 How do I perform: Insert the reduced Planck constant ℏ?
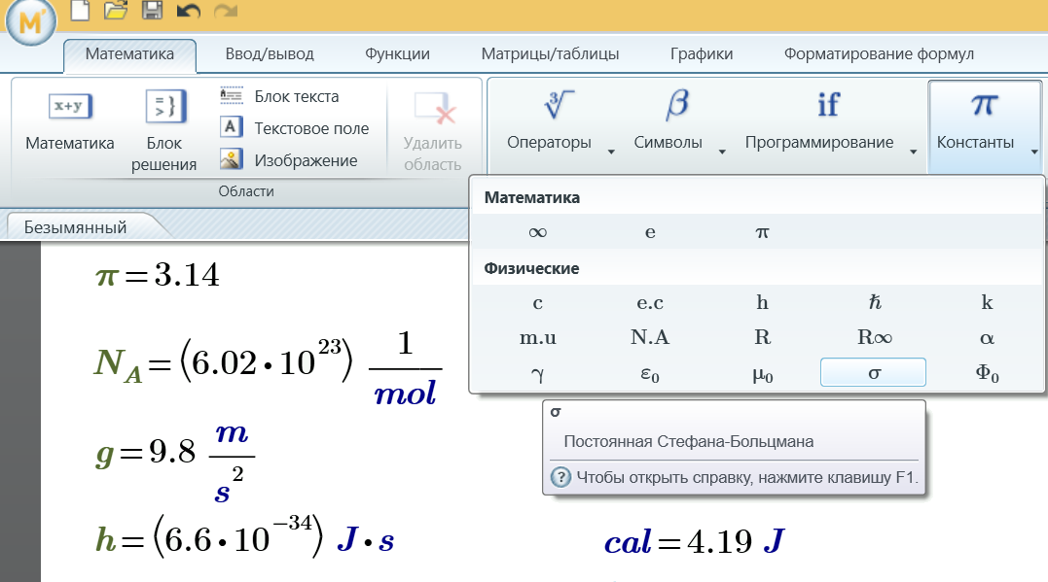874,303
